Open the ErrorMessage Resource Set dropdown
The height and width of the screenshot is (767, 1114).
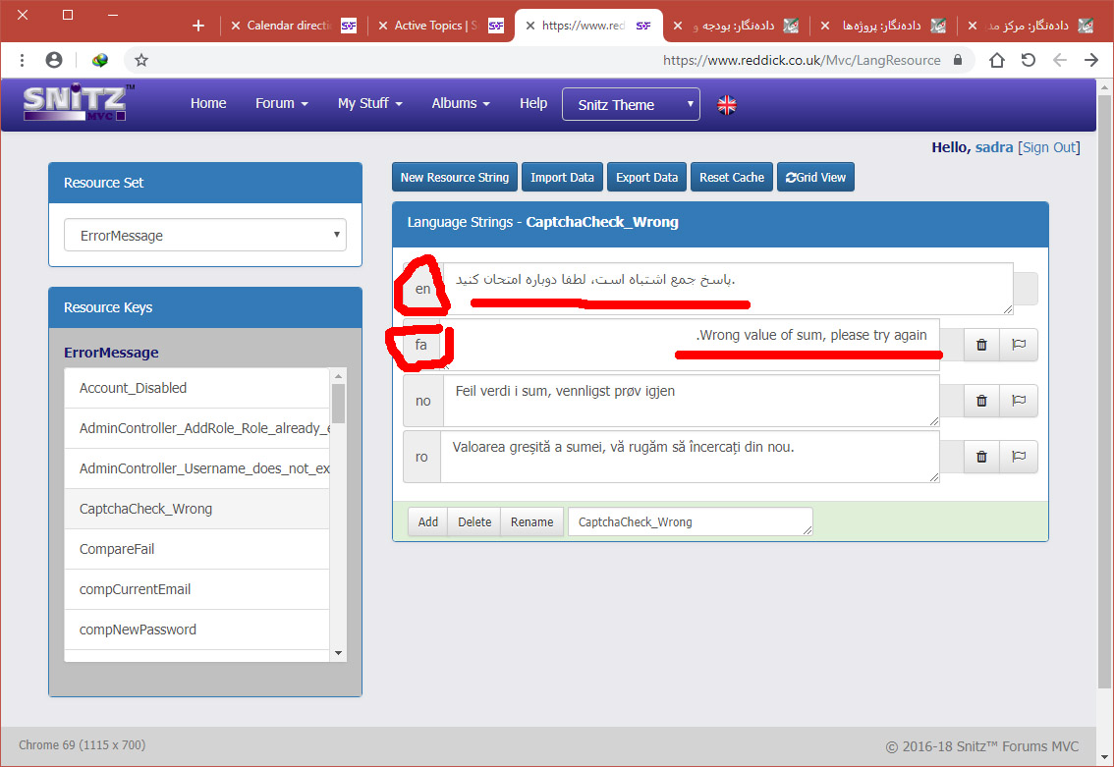coord(204,236)
